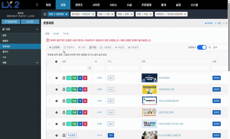Open gear settings for course 4790
The height and width of the screenshot is (139, 230).
[x=57, y=124]
